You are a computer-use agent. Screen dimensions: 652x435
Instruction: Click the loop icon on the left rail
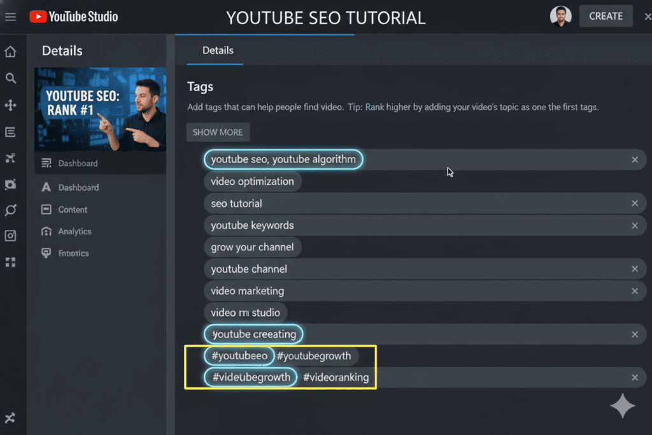(x=10, y=210)
